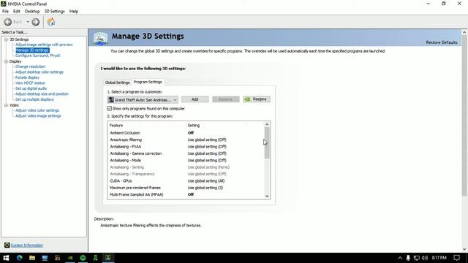Open the Grand Theft Auto program dropdown
Screen dimensions: 468x263
[143, 100]
